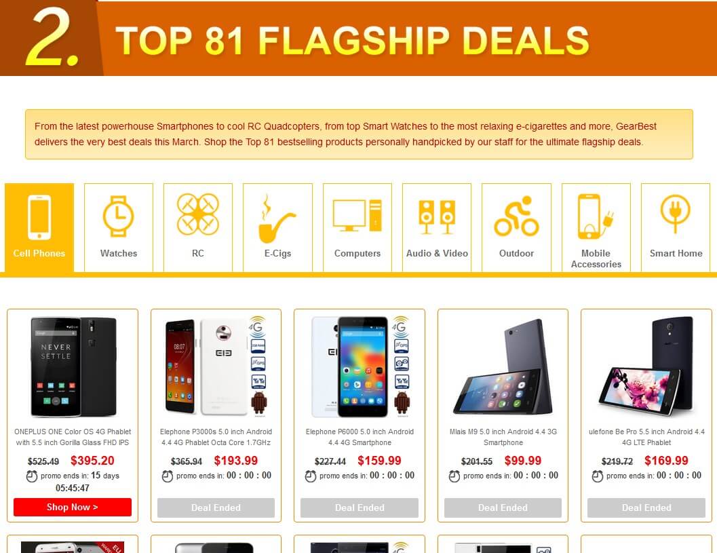Open the Outdoor cyclist icon

pyautogui.click(x=516, y=216)
